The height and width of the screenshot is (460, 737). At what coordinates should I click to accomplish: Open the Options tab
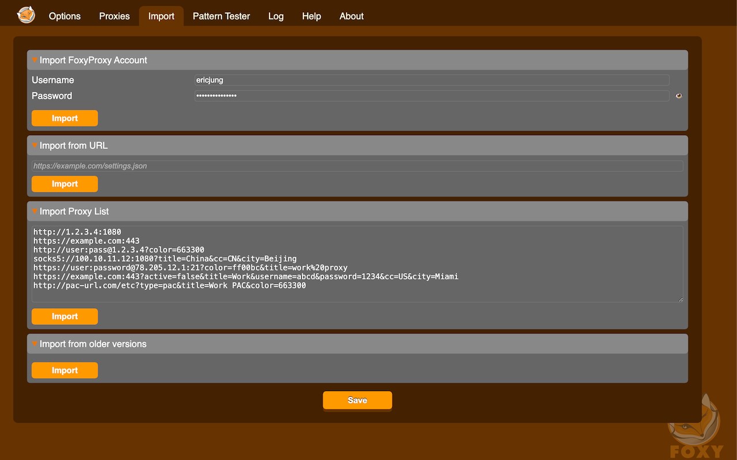[64, 16]
